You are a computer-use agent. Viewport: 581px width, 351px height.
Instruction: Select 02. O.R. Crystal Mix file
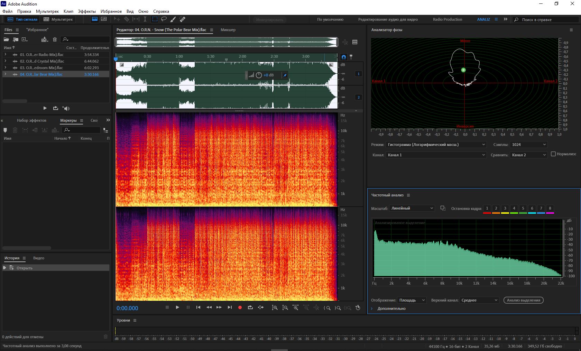pos(42,61)
